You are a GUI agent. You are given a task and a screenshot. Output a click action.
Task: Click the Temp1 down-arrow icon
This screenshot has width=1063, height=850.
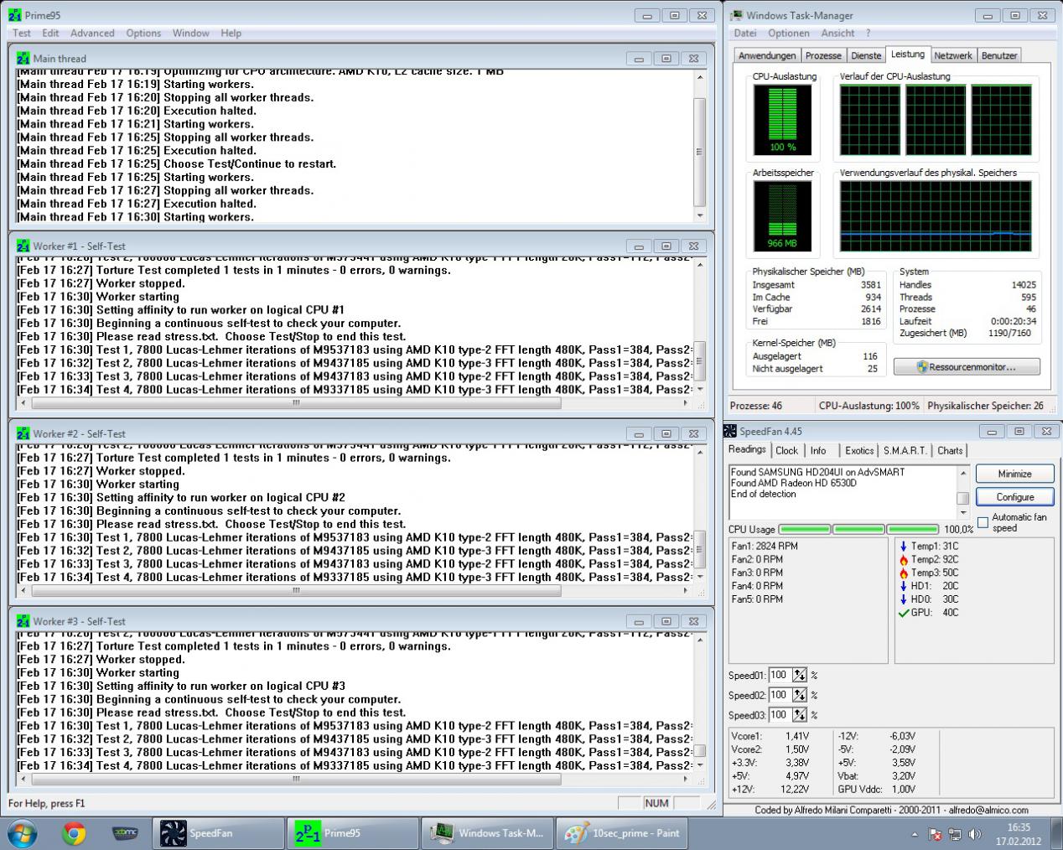(903, 546)
